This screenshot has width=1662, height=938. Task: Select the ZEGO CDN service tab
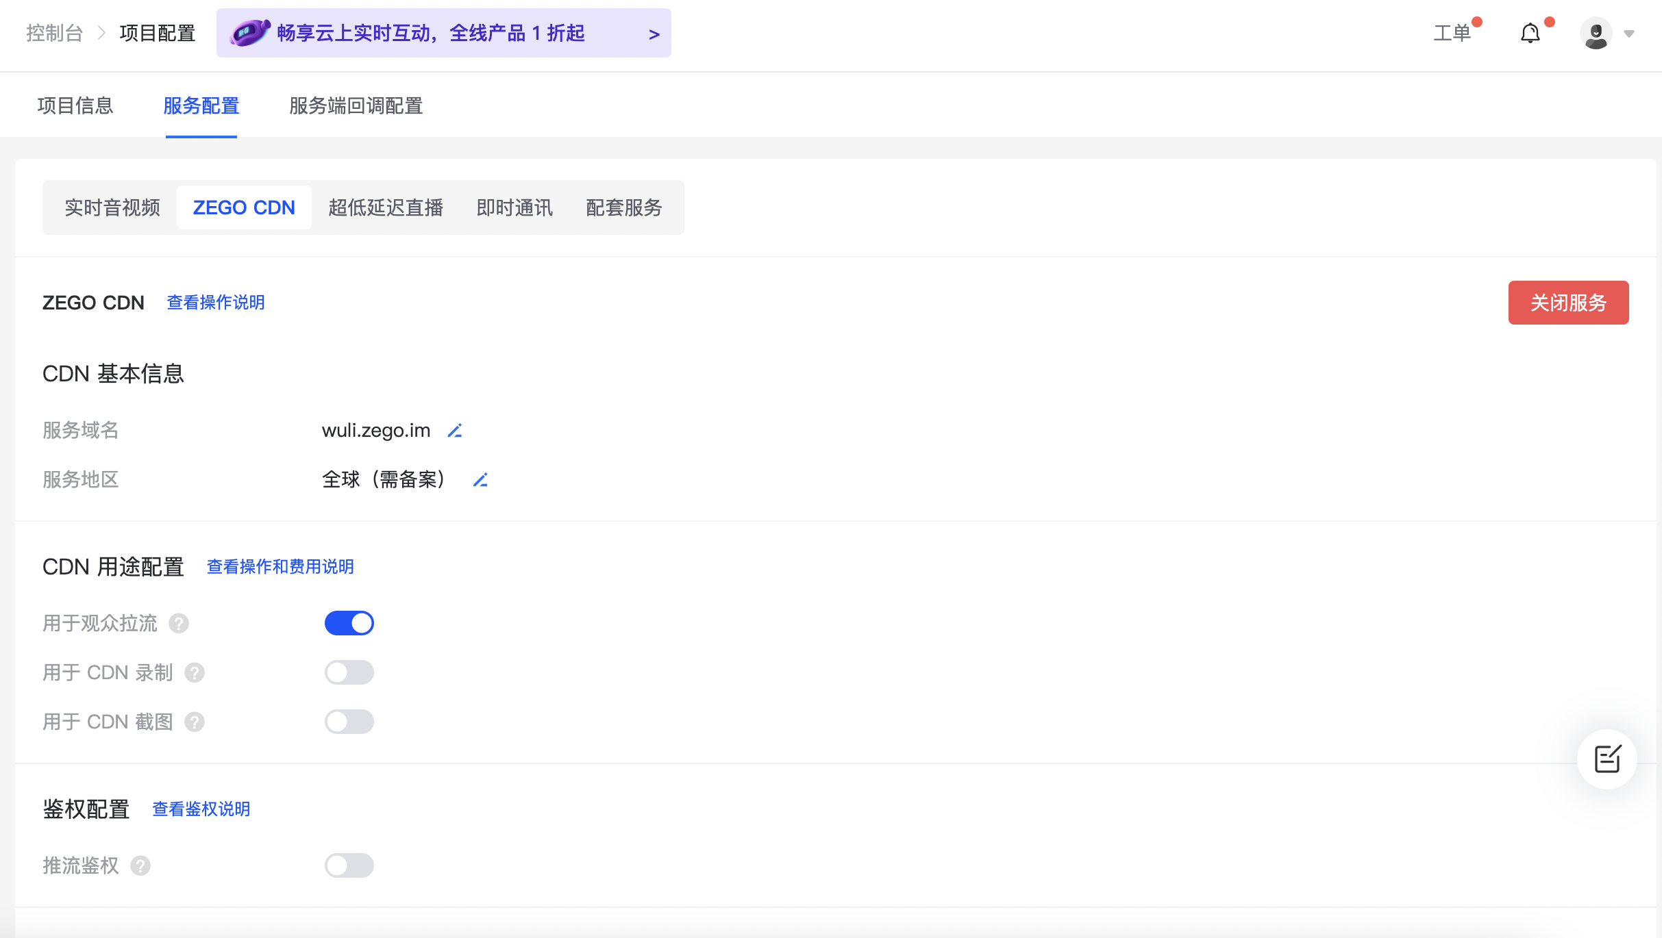244,207
